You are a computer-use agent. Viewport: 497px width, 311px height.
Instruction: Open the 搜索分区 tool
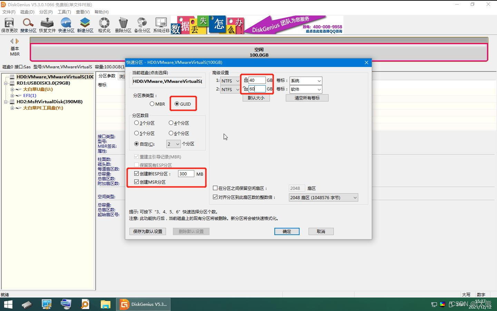(x=28, y=25)
